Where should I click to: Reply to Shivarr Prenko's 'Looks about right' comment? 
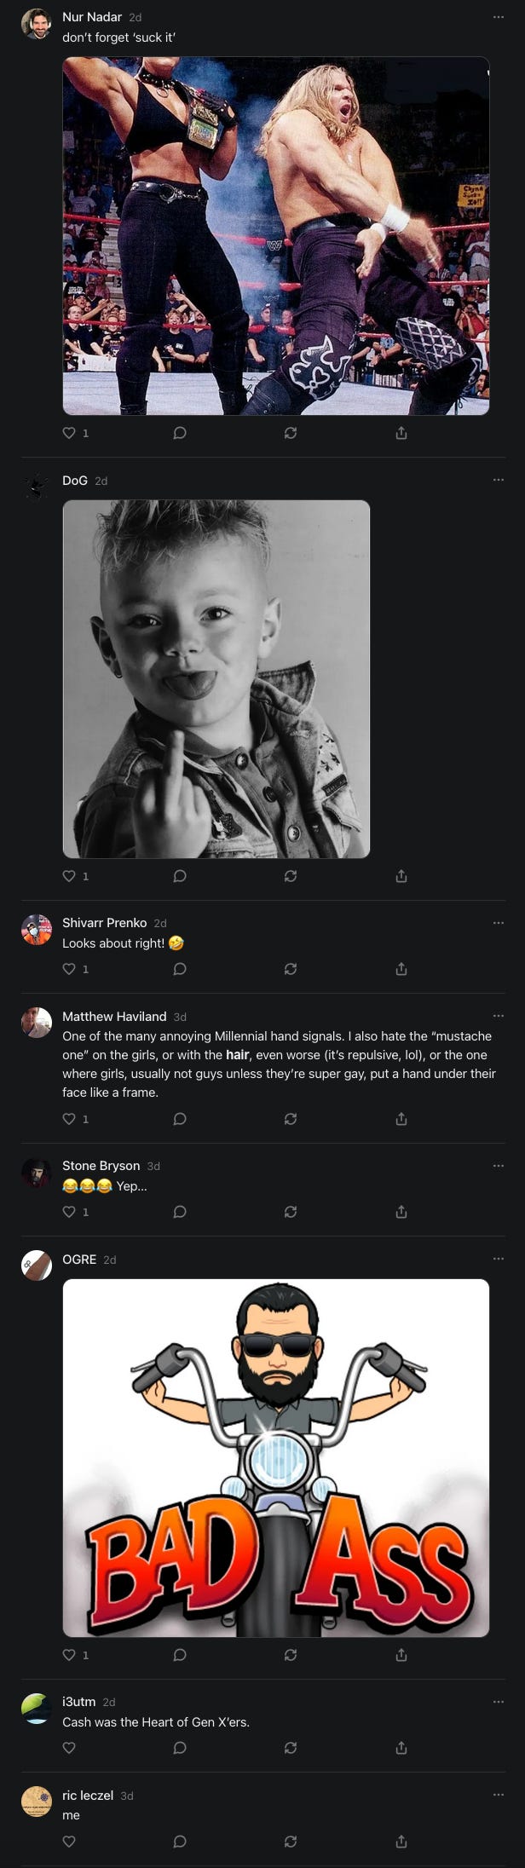[x=180, y=969]
